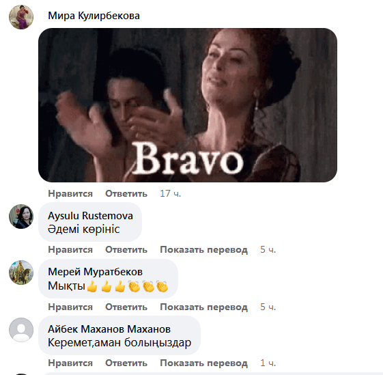Open Aysulu Rustemova's avatar
Viewport: 383px width, 375px height.
[x=21, y=217]
